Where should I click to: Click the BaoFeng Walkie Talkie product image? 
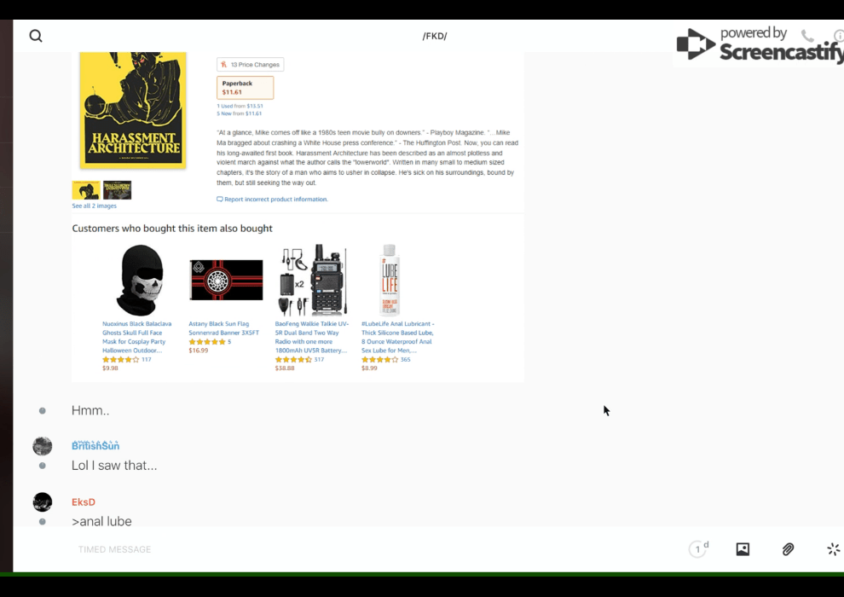pyautogui.click(x=312, y=280)
